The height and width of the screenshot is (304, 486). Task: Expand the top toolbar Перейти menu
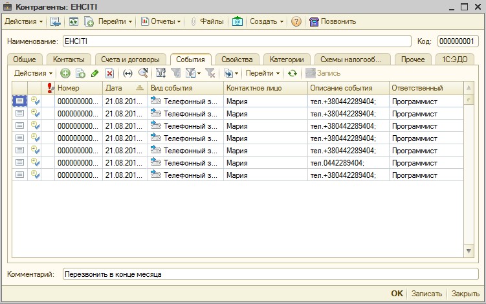[x=115, y=21]
